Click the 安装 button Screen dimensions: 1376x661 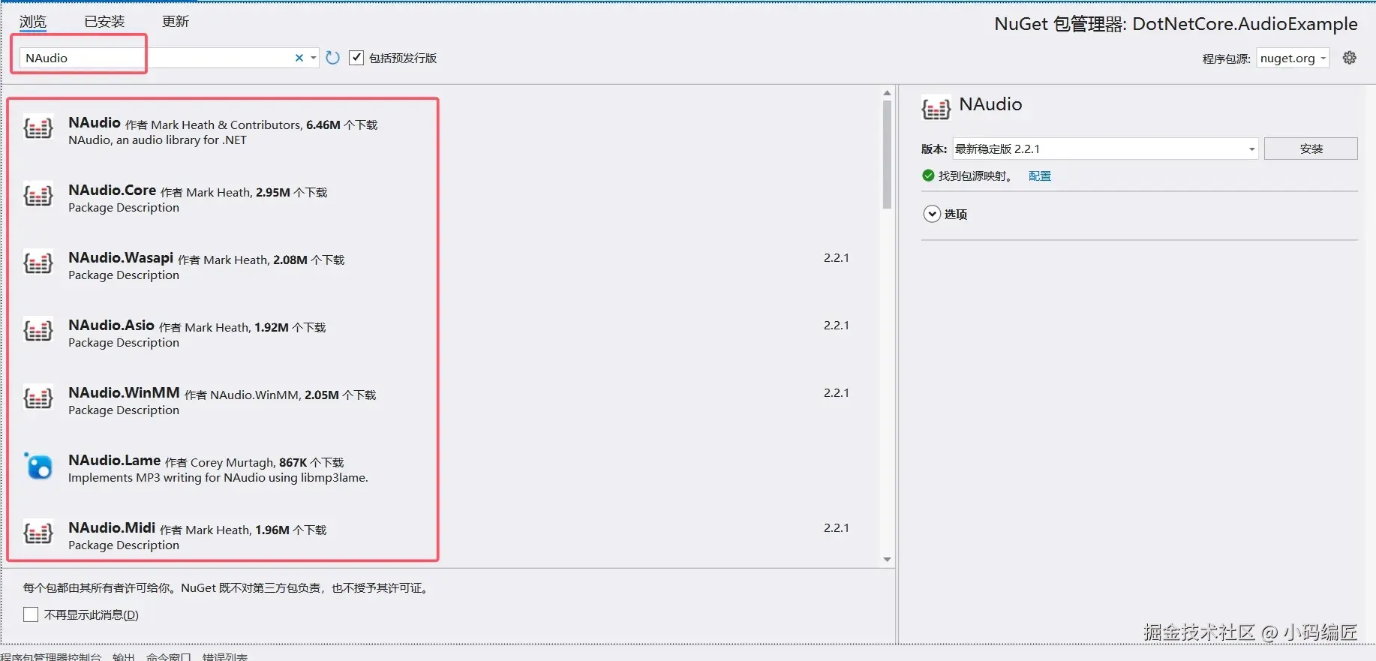[1311, 149]
